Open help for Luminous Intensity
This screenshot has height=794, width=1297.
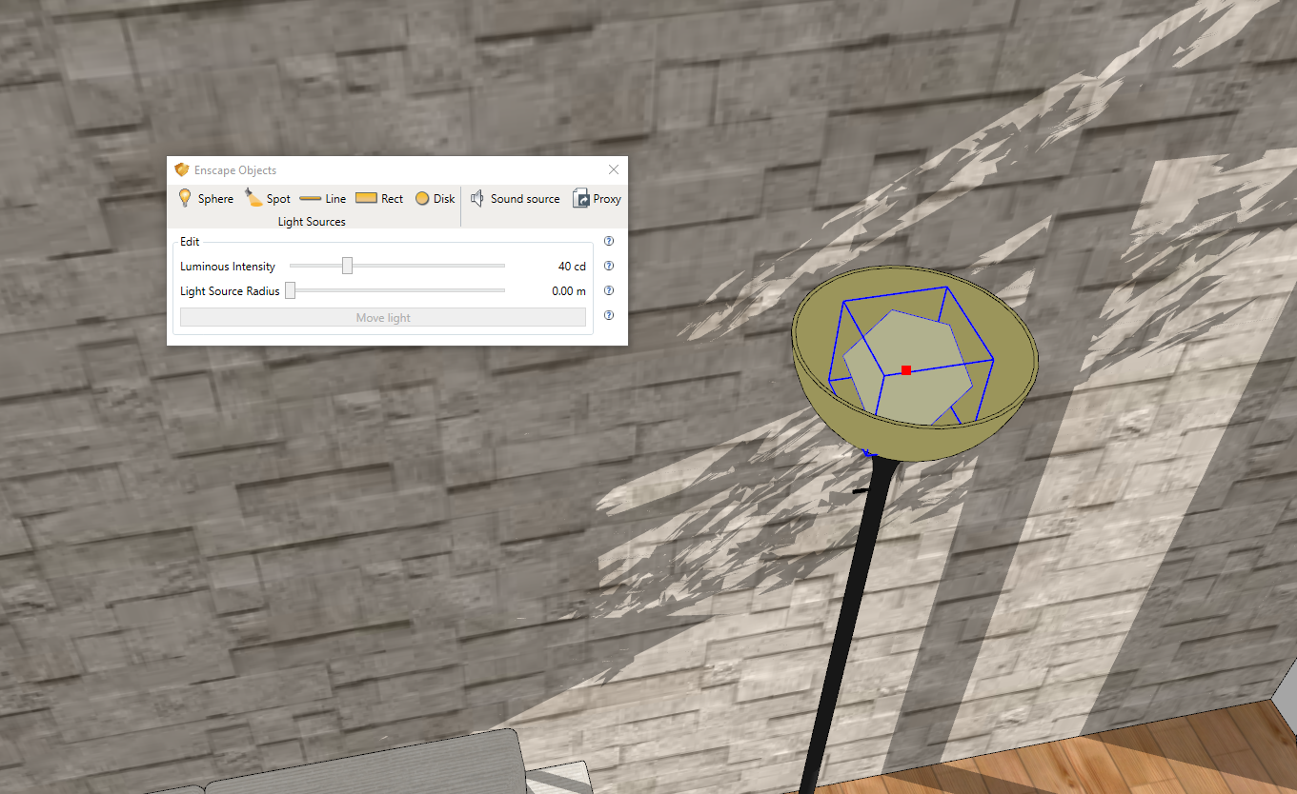tap(608, 266)
